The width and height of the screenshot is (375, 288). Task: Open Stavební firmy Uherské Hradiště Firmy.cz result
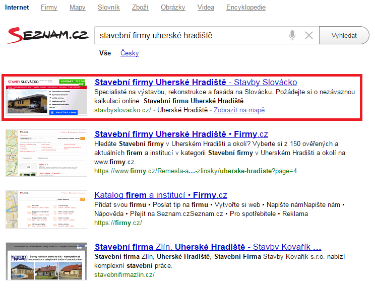(x=181, y=134)
